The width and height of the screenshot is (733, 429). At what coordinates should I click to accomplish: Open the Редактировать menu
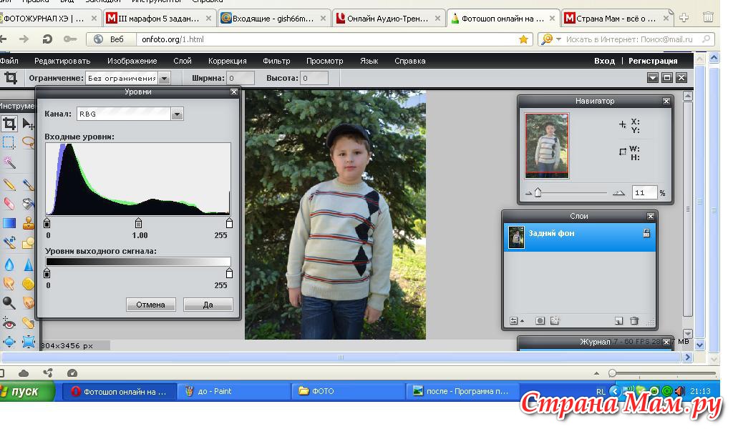click(x=62, y=61)
